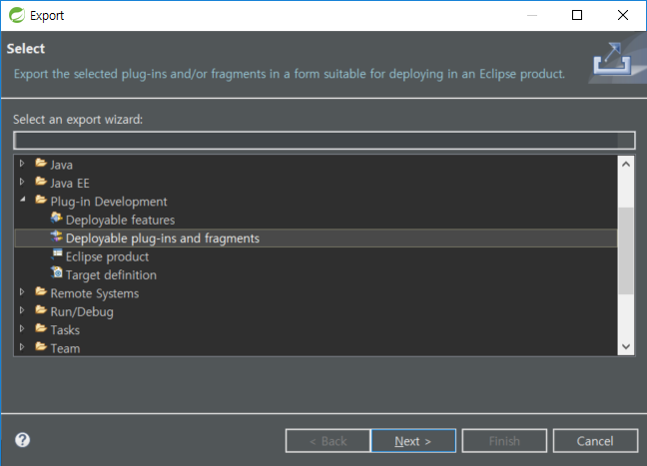Click the Java folder icon

tap(41, 163)
